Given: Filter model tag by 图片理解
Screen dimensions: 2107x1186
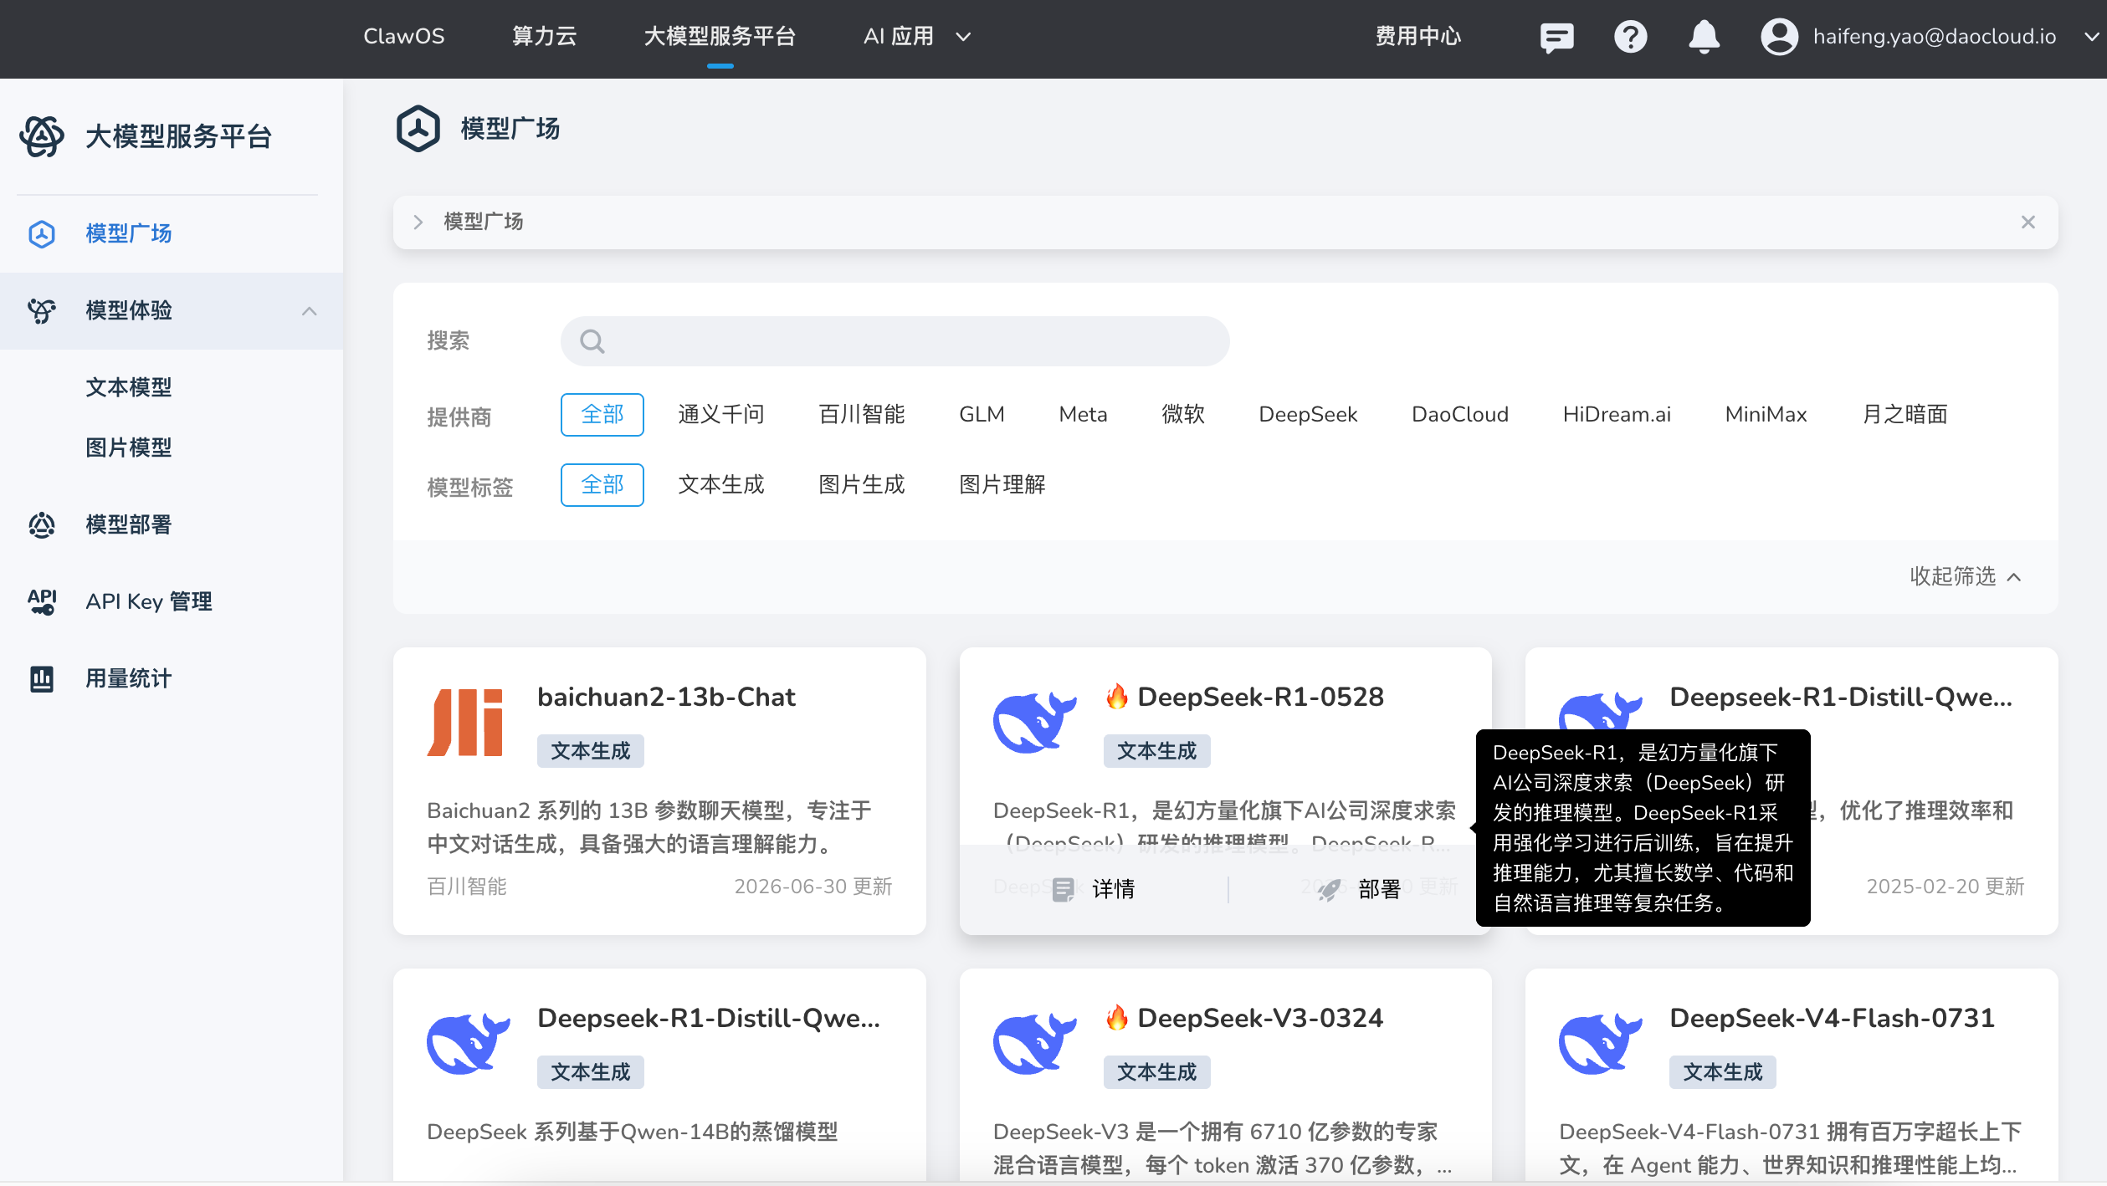Looking at the screenshot, I should point(1002,485).
